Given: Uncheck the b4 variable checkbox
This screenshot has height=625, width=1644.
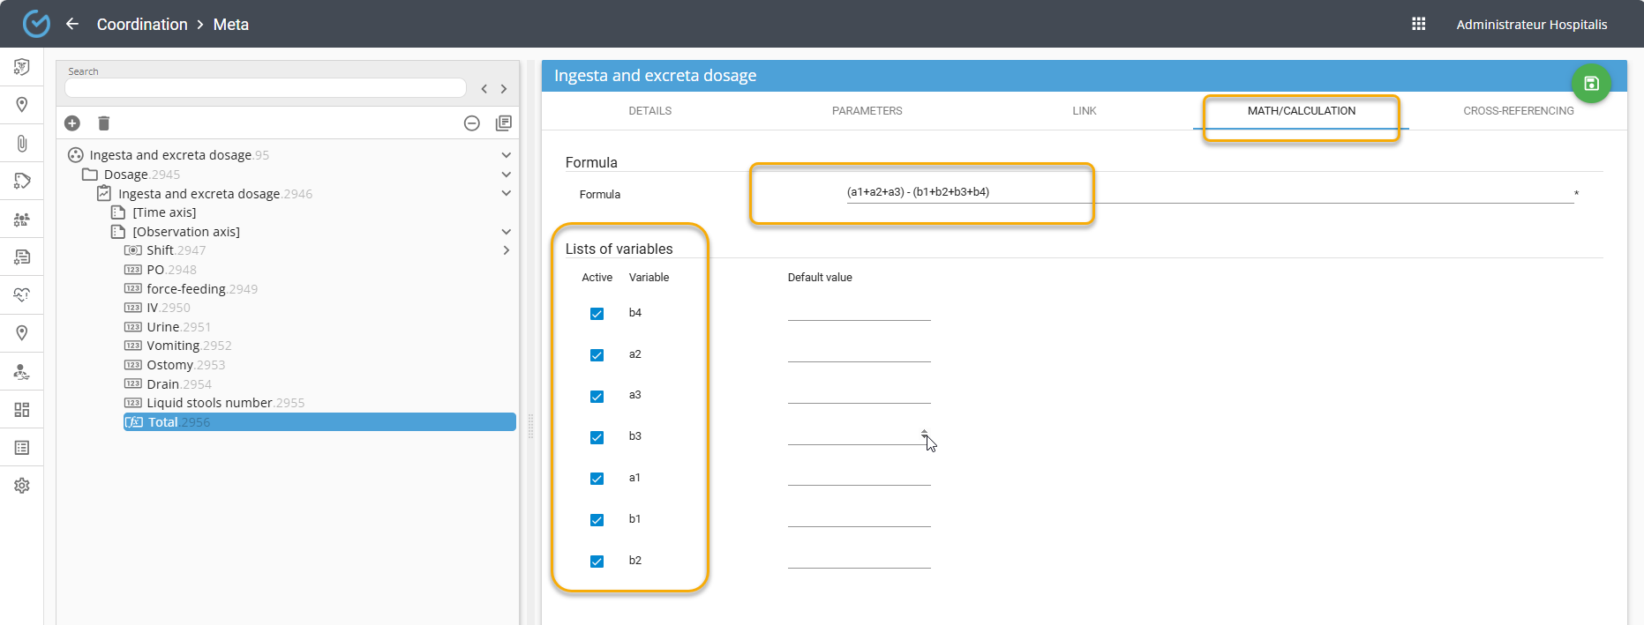Looking at the screenshot, I should 597,314.
